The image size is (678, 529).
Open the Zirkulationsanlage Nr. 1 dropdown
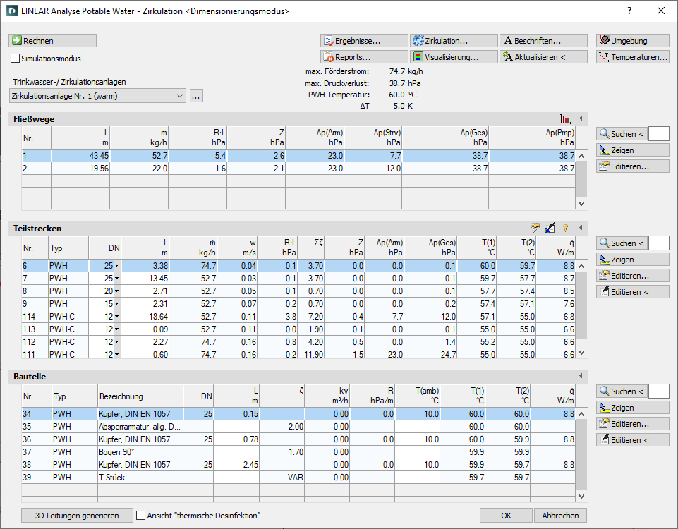97,96
